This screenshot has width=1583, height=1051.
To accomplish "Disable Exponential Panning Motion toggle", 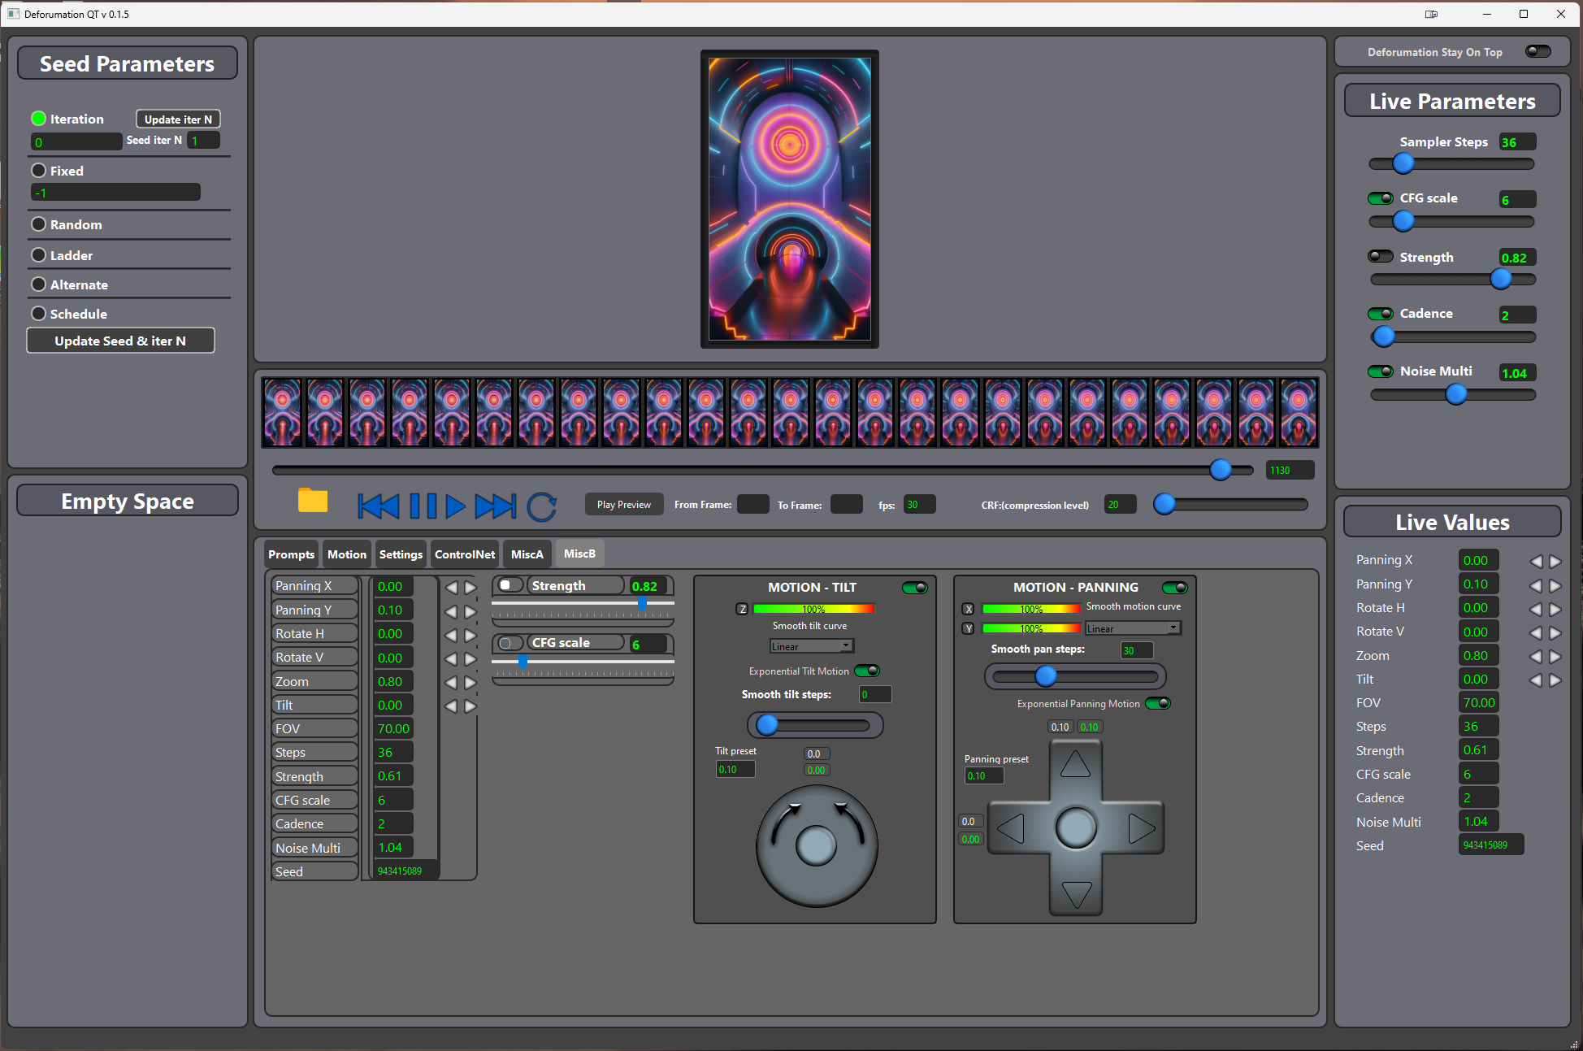I will tap(1158, 703).
